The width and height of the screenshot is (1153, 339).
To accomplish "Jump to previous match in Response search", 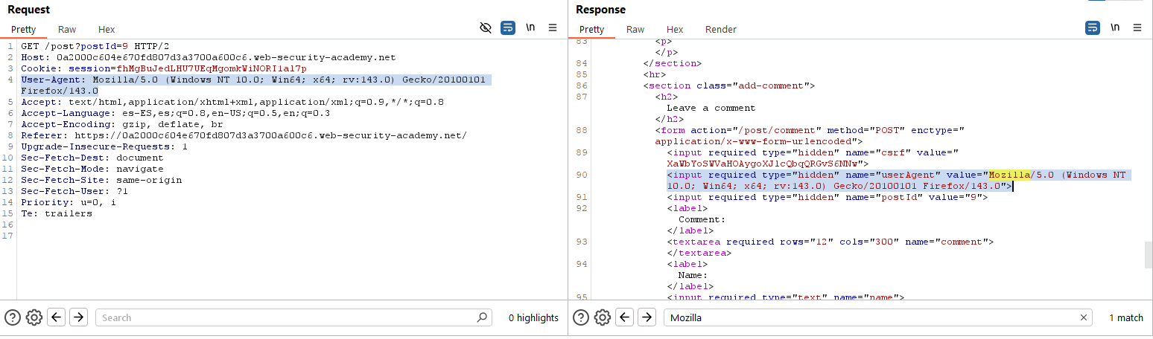I will 625,317.
